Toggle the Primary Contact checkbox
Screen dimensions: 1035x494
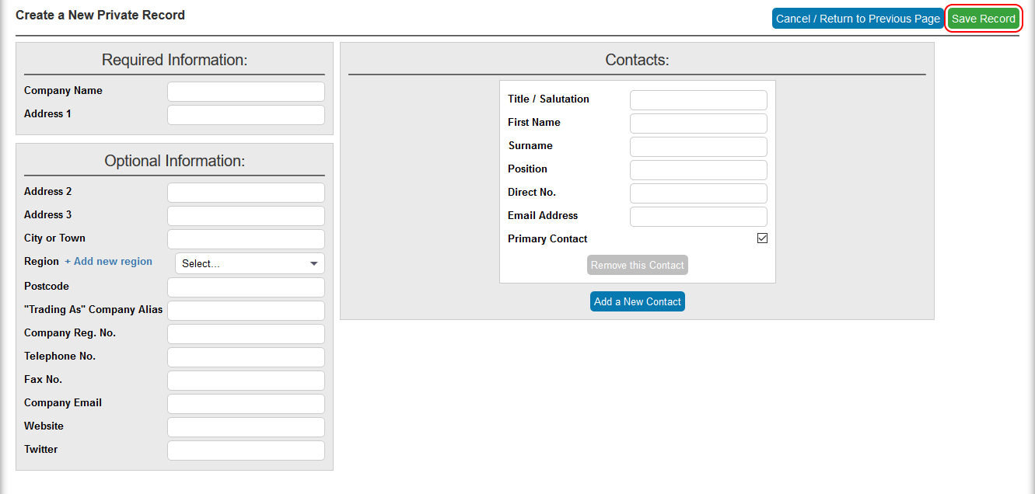(762, 238)
